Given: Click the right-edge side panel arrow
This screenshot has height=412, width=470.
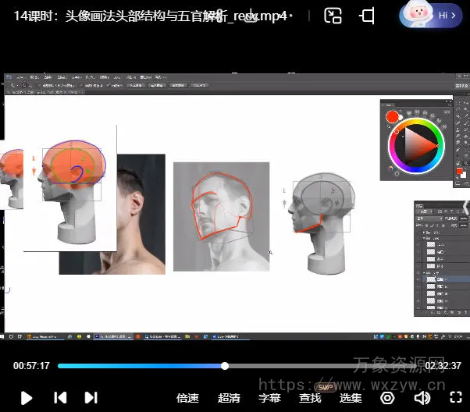Looking at the screenshot, I should point(466,206).
